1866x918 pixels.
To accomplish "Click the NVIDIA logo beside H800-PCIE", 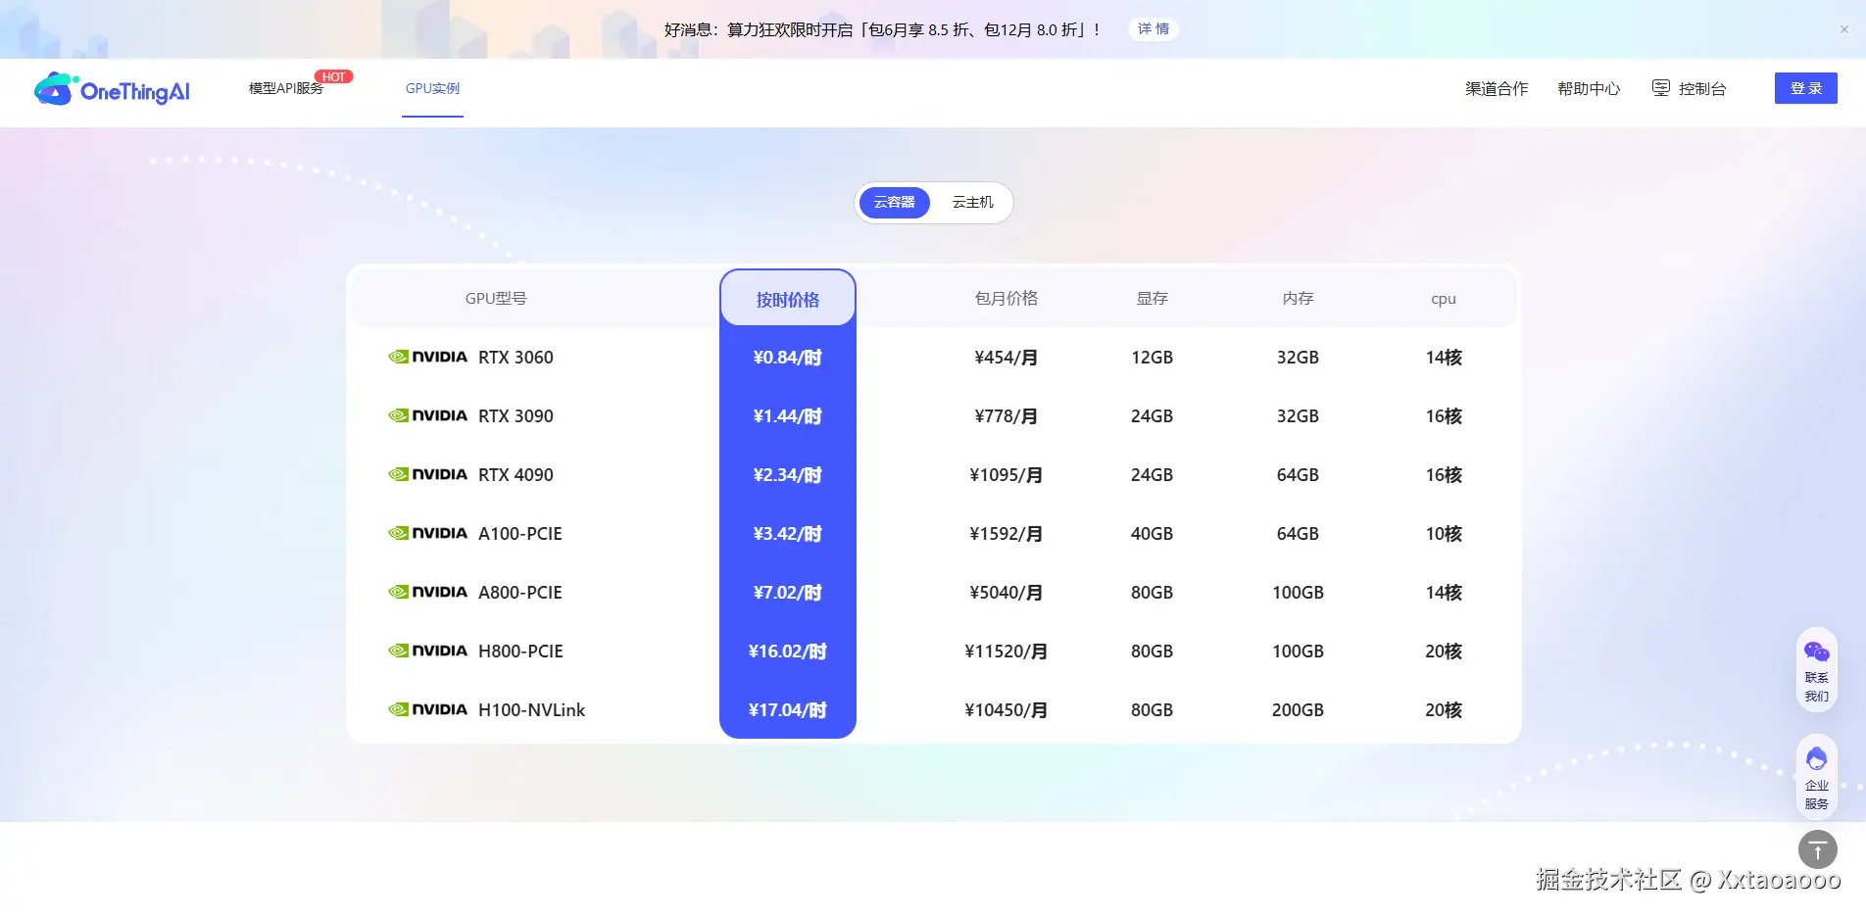I will coord(428,652).
